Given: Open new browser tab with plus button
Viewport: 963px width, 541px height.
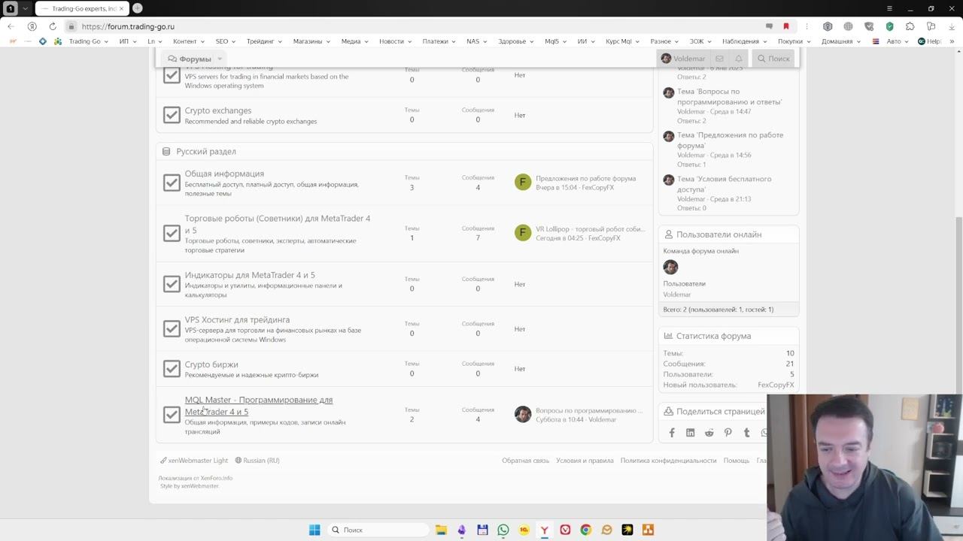Looking at the screenshot, I should click(x=137, y=8).
